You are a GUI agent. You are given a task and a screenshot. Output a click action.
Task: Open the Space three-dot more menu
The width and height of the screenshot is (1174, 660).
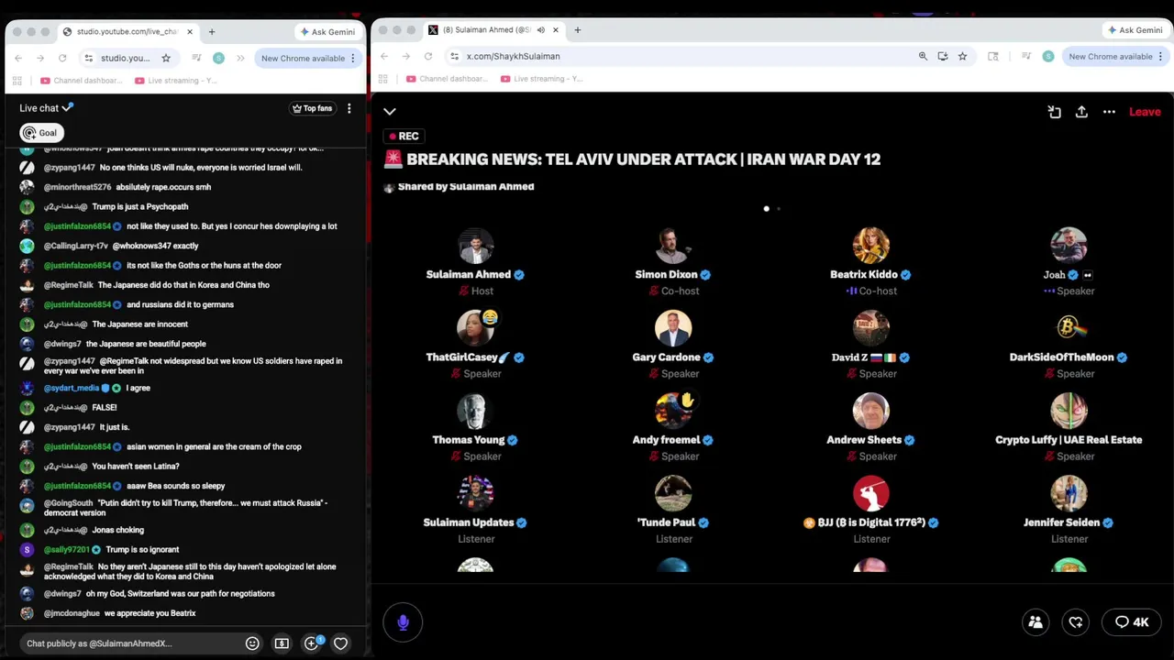[x=1109, y=112]
